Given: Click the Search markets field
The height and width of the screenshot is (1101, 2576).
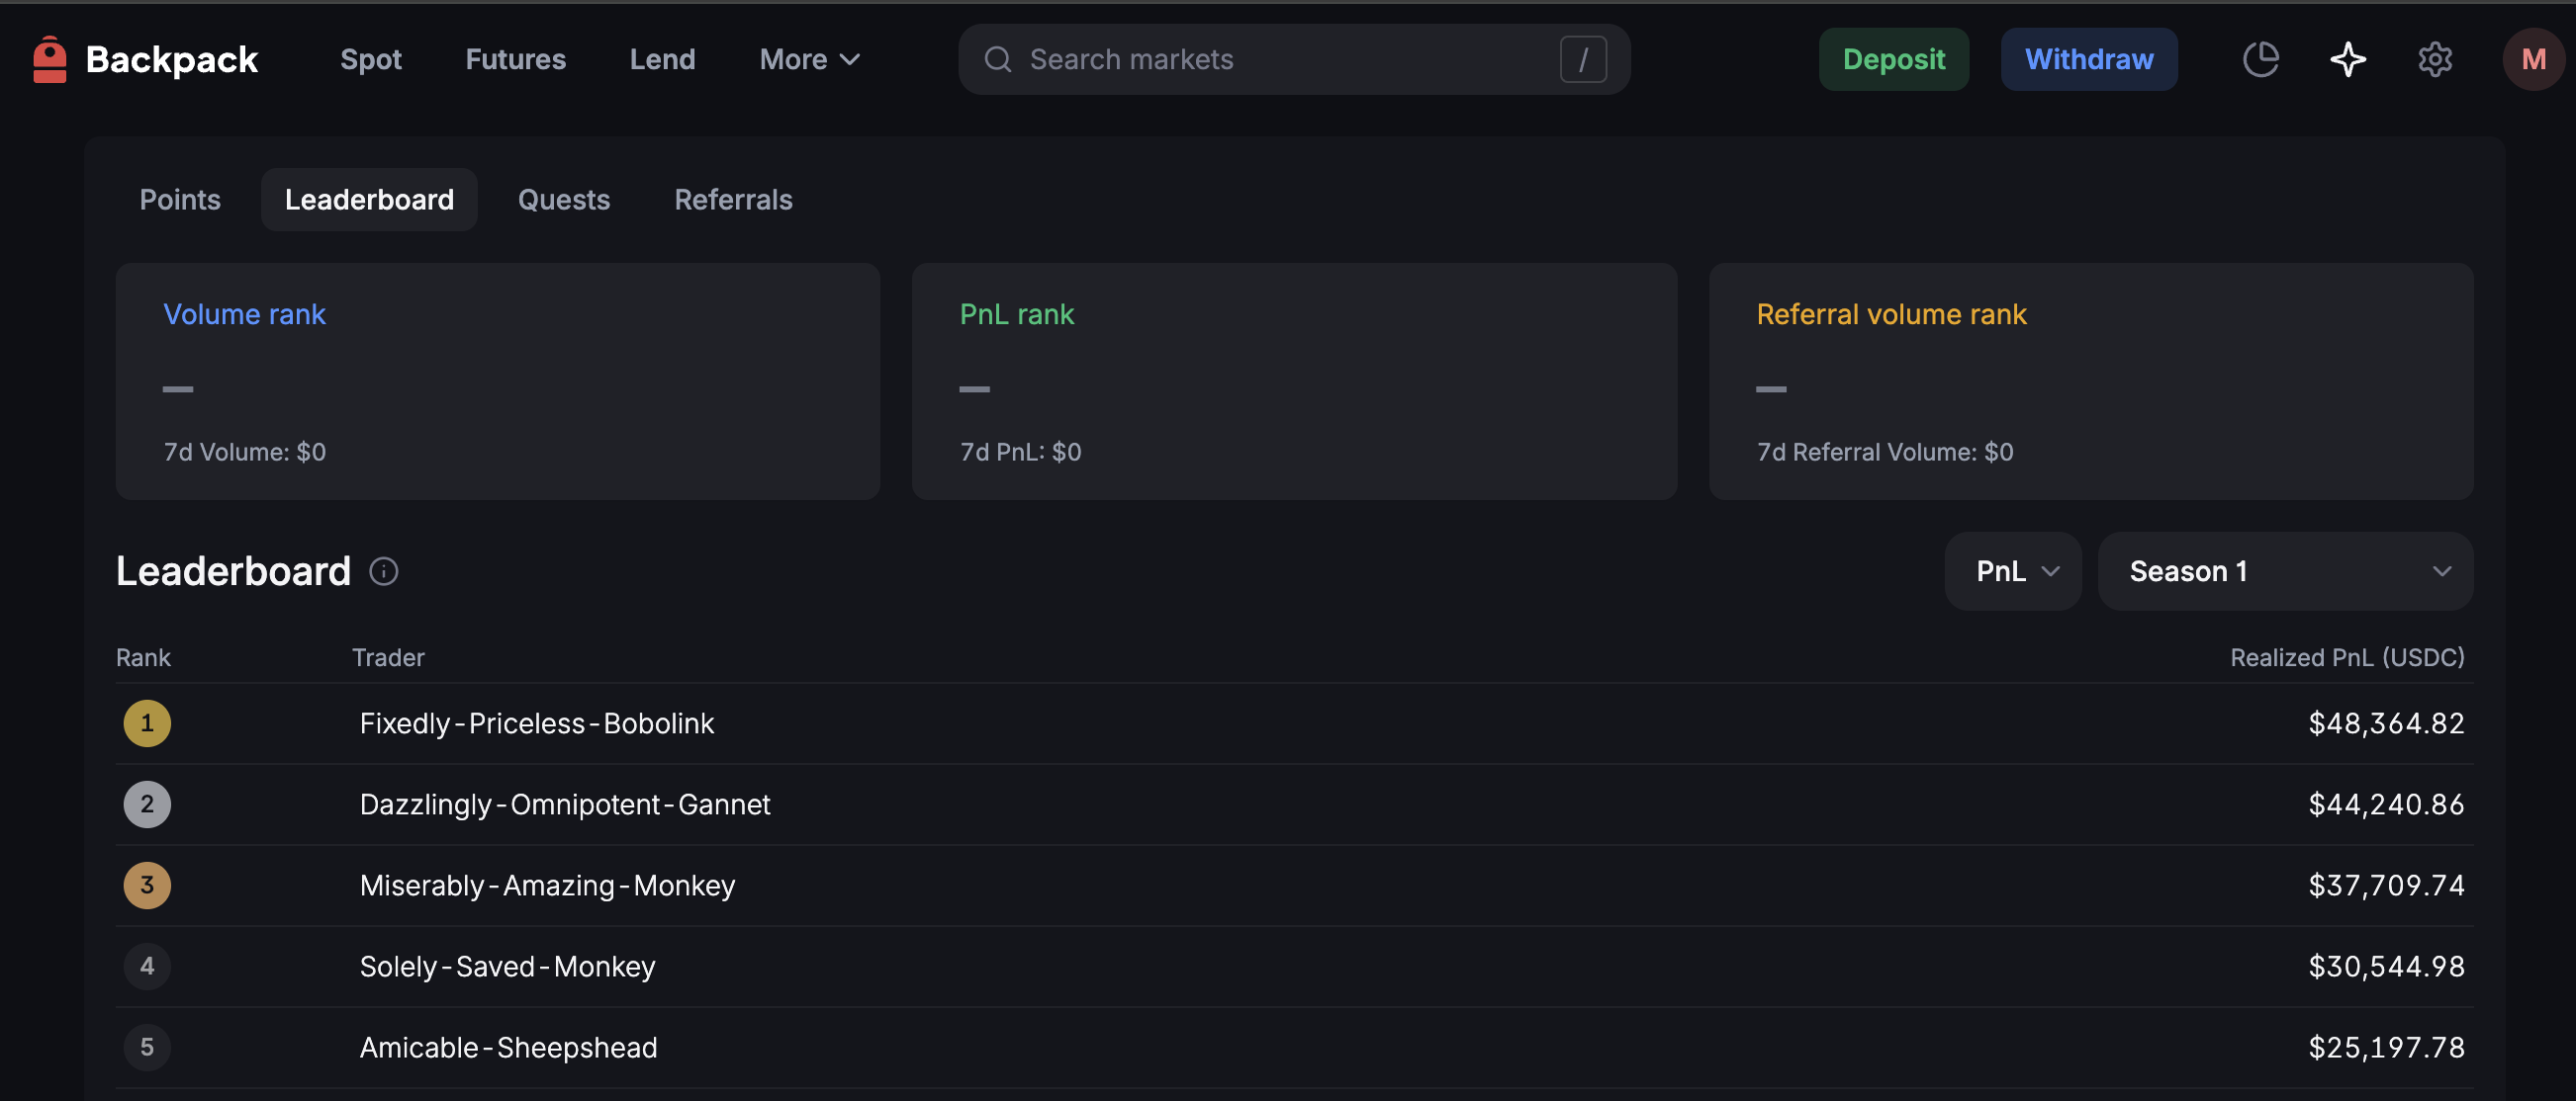Looking at the screenshot, I should [x=1280, y=59].
